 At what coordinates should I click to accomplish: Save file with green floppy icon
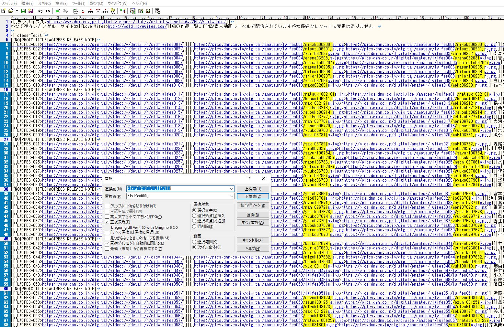tap(23, 11)
